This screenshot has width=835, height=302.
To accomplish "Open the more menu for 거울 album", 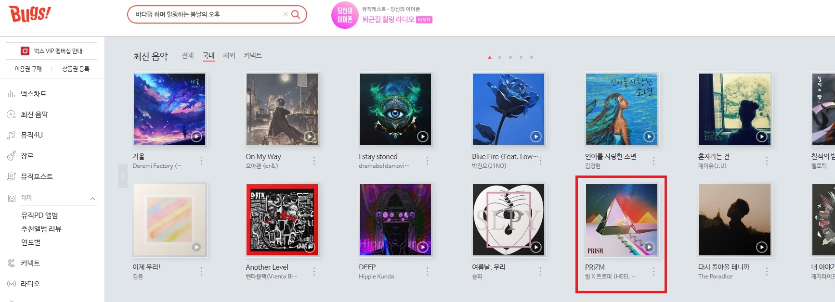I will coord(201,161).
